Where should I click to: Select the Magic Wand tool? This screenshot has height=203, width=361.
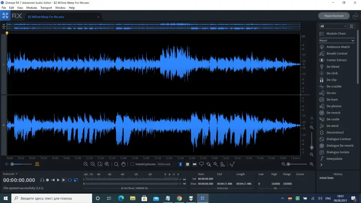tap(215, 164)
